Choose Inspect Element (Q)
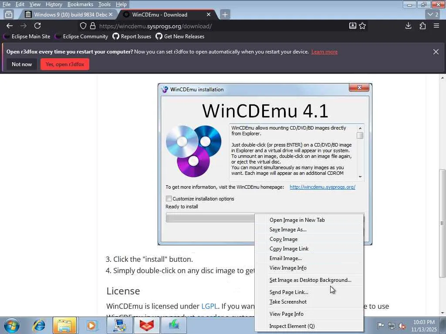The width and height of the screenshot is (446, 334). coord(309,326)
